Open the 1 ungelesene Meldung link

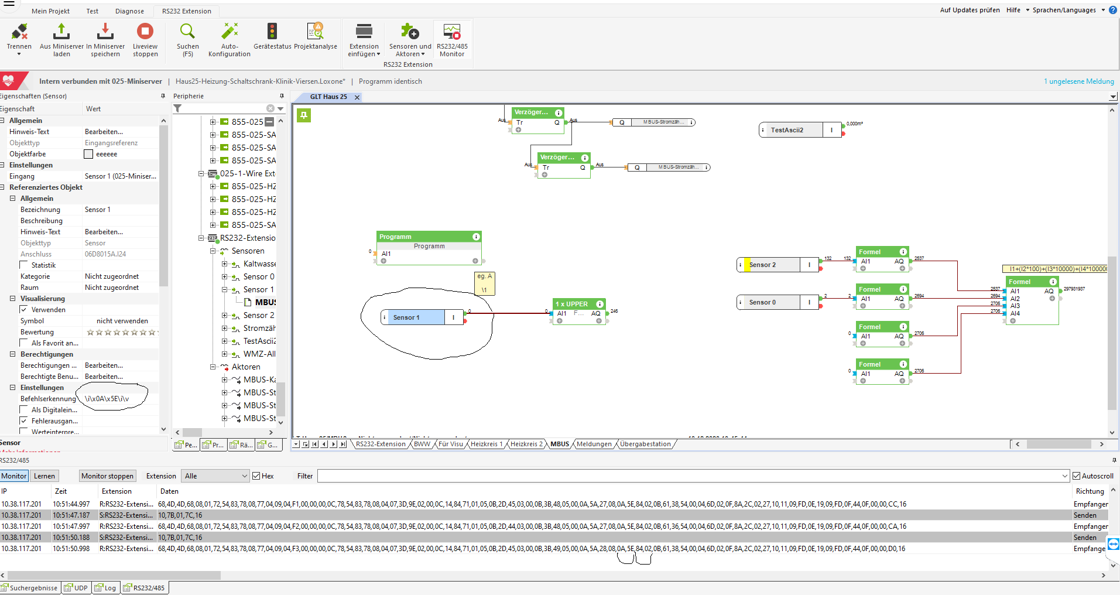pyautogui.click(x=1078, y=81)
